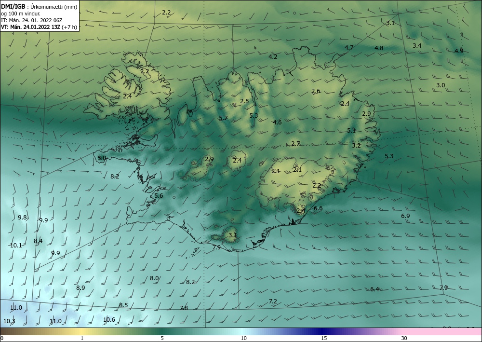Viewport: 482px width, 342px height.
Task: Click the 5.7 value on the map
Action: point(223,118)
